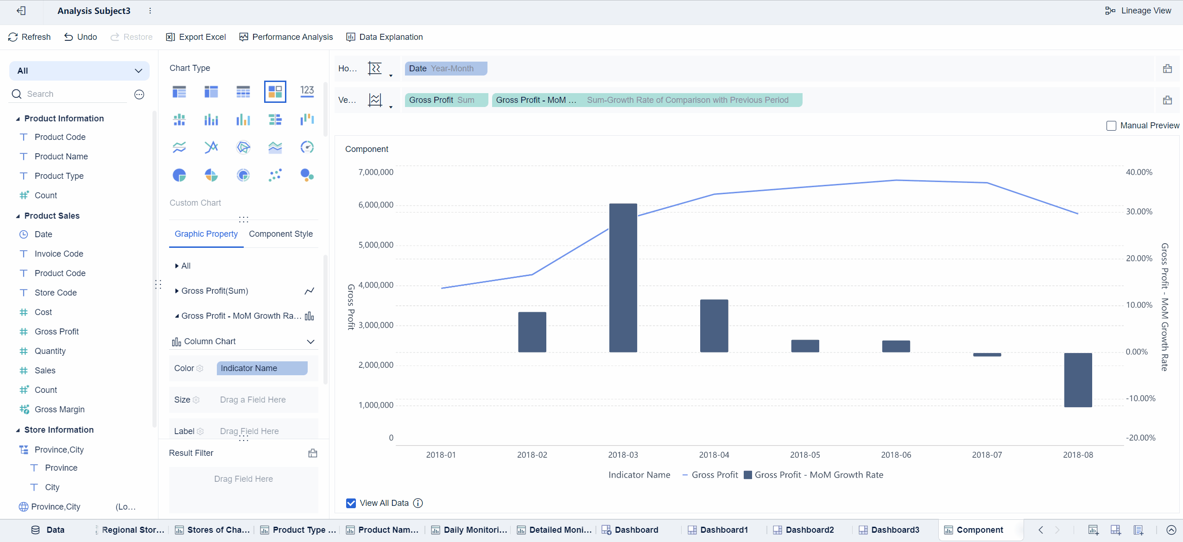Choose the scatter plot chart type
The image size is (1183, 542).
275,175
